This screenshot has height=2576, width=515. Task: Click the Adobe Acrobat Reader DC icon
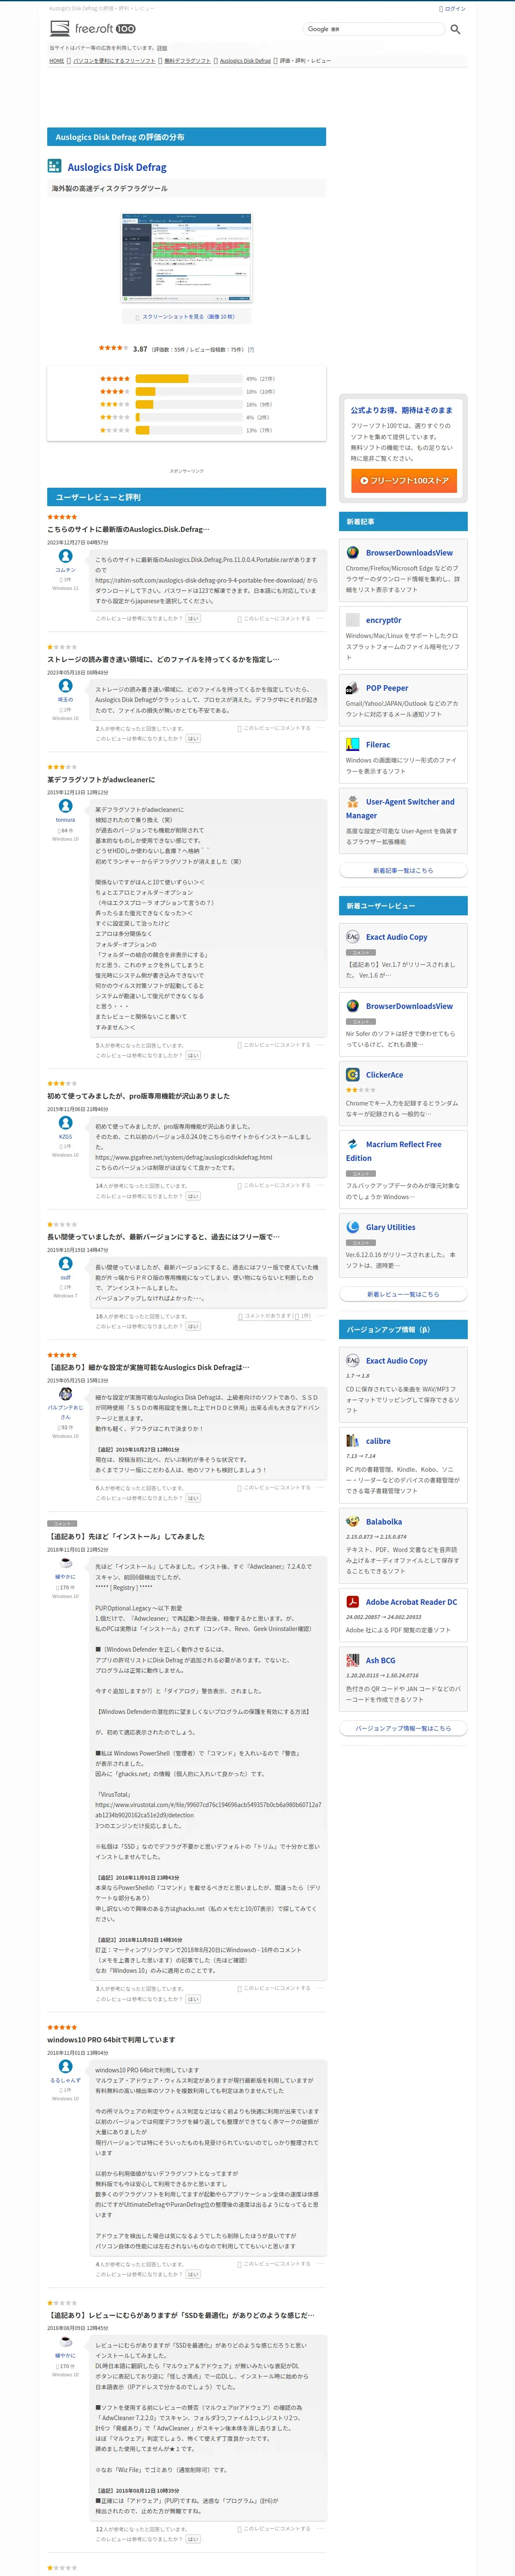point(353,1602)
